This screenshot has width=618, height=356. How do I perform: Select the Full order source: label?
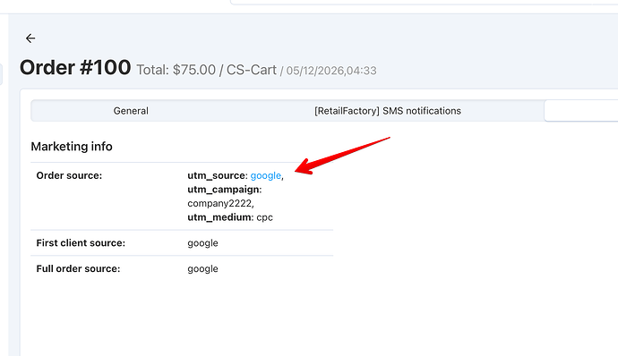click(x=78, y=268)
